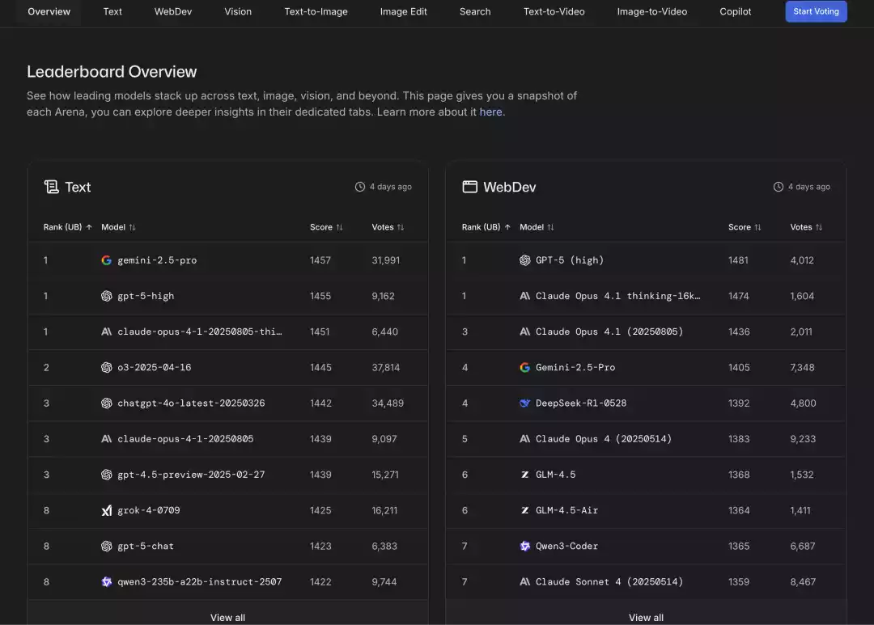Click the Google icon beside gemini-2.5-pro
The width and height of the screenshot is (874, 625).
(107, 260)
